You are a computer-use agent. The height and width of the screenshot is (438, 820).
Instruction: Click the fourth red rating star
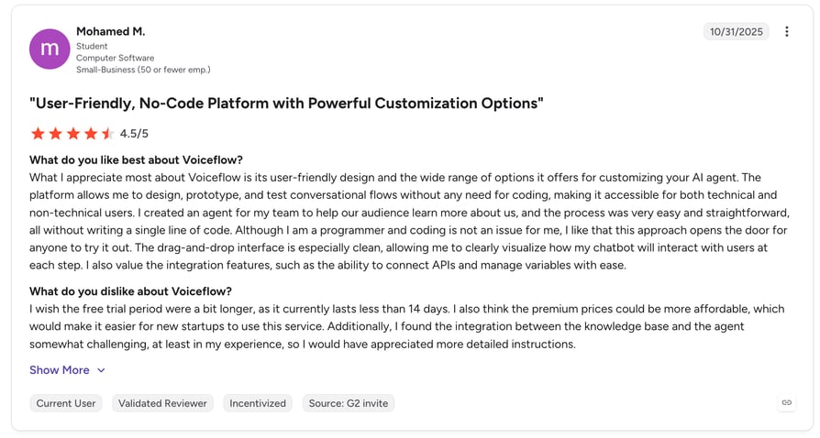[91, 133]
